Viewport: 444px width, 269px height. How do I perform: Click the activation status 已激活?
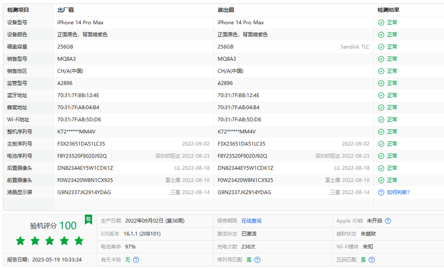click(249, 234)
